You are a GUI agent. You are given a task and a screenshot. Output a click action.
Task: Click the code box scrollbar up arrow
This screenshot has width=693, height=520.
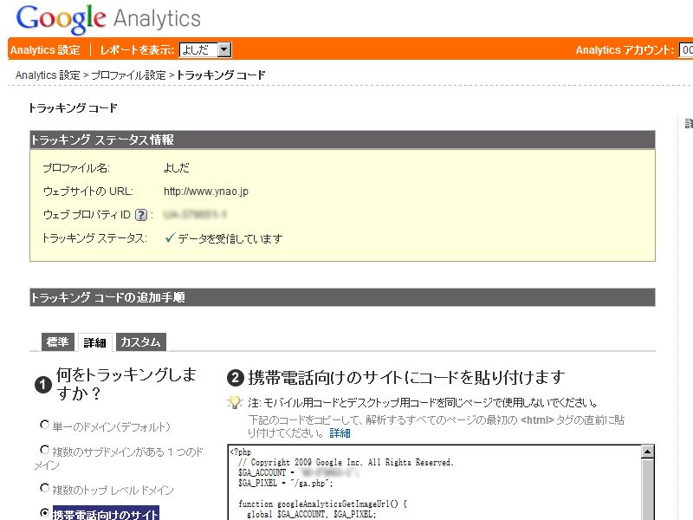[647, 452]
